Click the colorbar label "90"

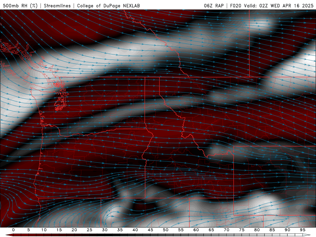tap(287, 230)
